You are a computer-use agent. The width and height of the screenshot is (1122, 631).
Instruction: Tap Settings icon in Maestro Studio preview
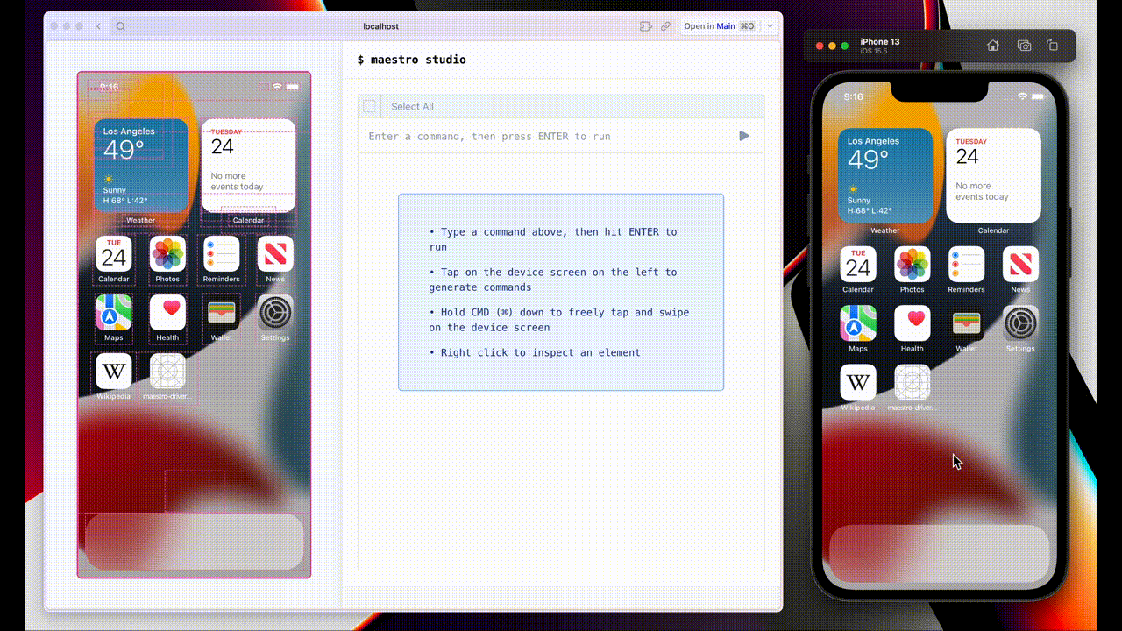click(275, 312)
